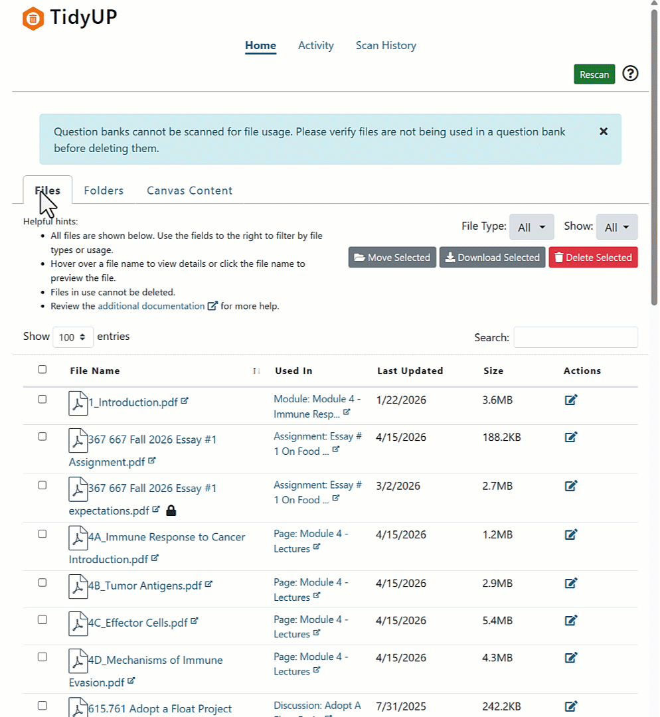660x717 pixels.
Task: Open the File Type dropdown
Action: click(x=531, y=227)
